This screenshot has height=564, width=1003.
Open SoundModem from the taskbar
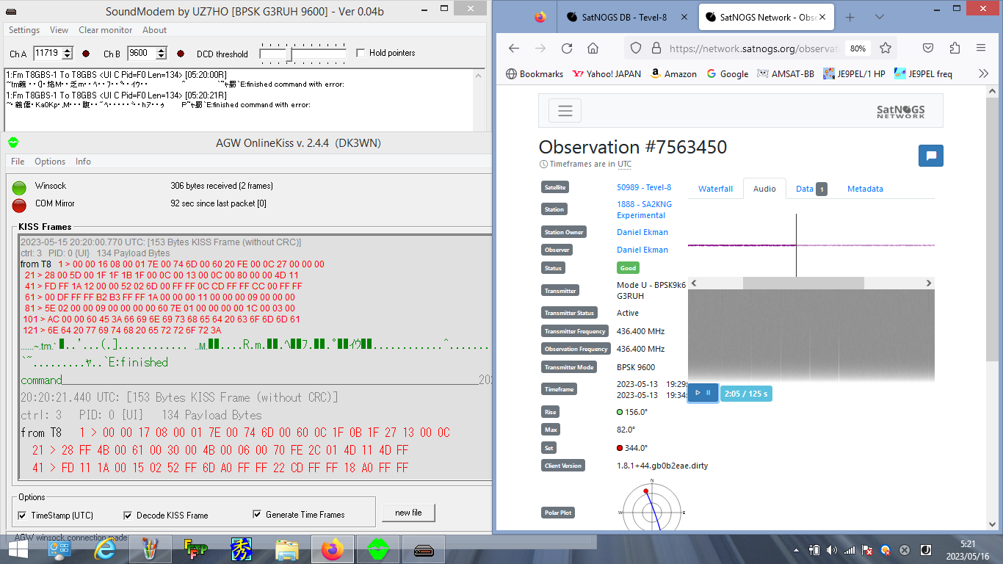click(x=424, y=549)
